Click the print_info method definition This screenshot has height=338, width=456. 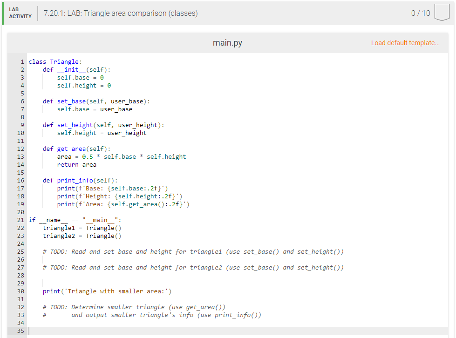[73, 180]
